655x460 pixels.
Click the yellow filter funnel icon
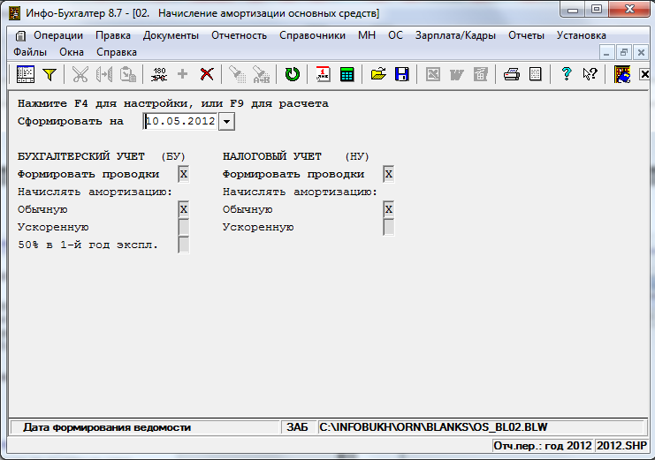pyautogui.click(x=50, y=74)
